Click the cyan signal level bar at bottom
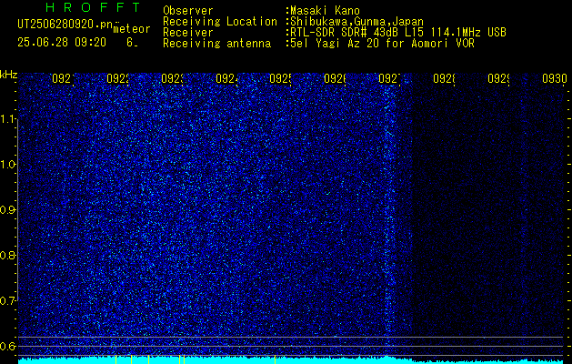This screenshot has height=364, width=572. point(291,360)
